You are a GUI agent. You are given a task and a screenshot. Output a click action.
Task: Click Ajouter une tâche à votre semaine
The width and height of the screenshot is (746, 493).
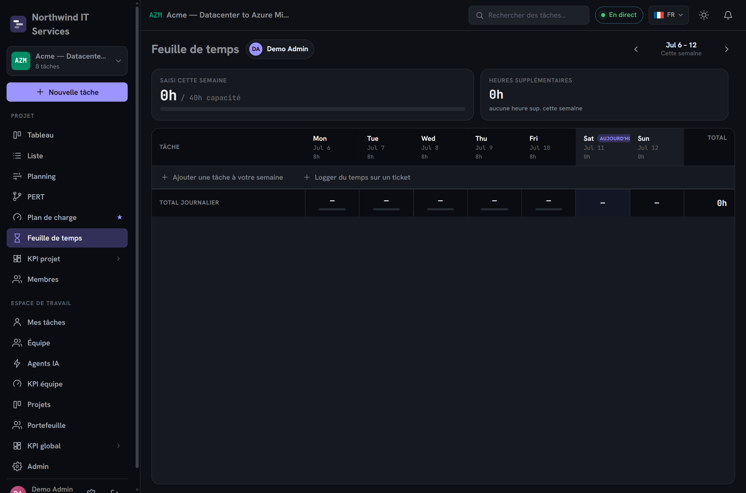(x=222, y=177)
